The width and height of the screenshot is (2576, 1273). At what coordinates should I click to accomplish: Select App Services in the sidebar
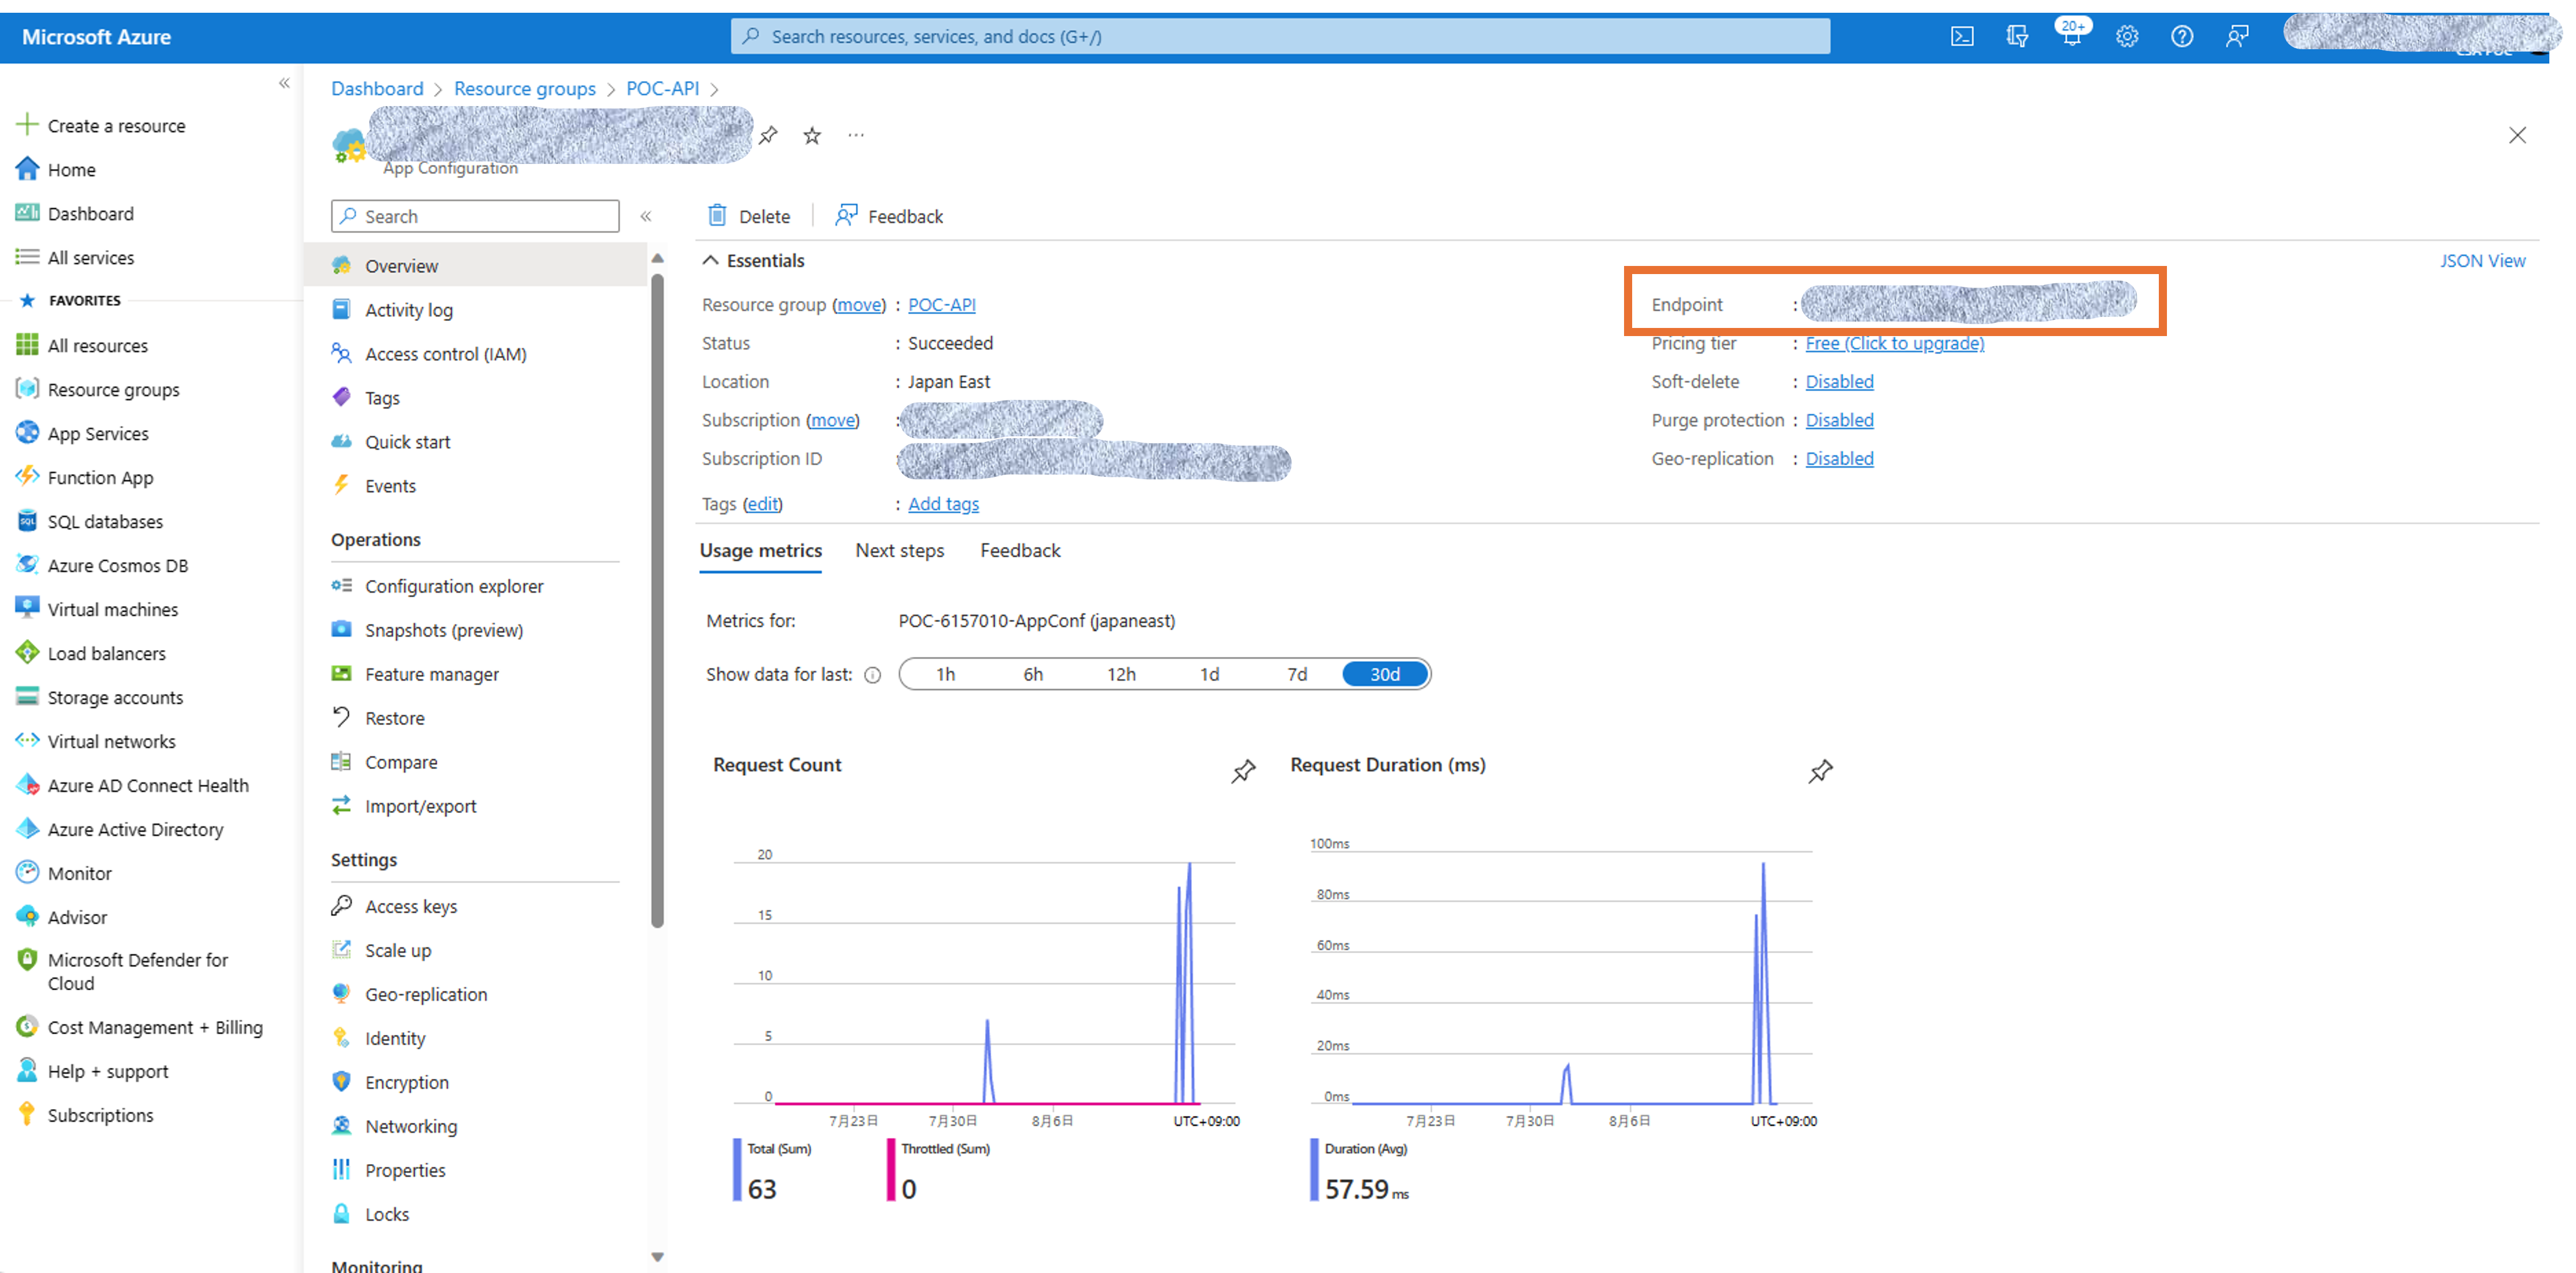[97, 433]
